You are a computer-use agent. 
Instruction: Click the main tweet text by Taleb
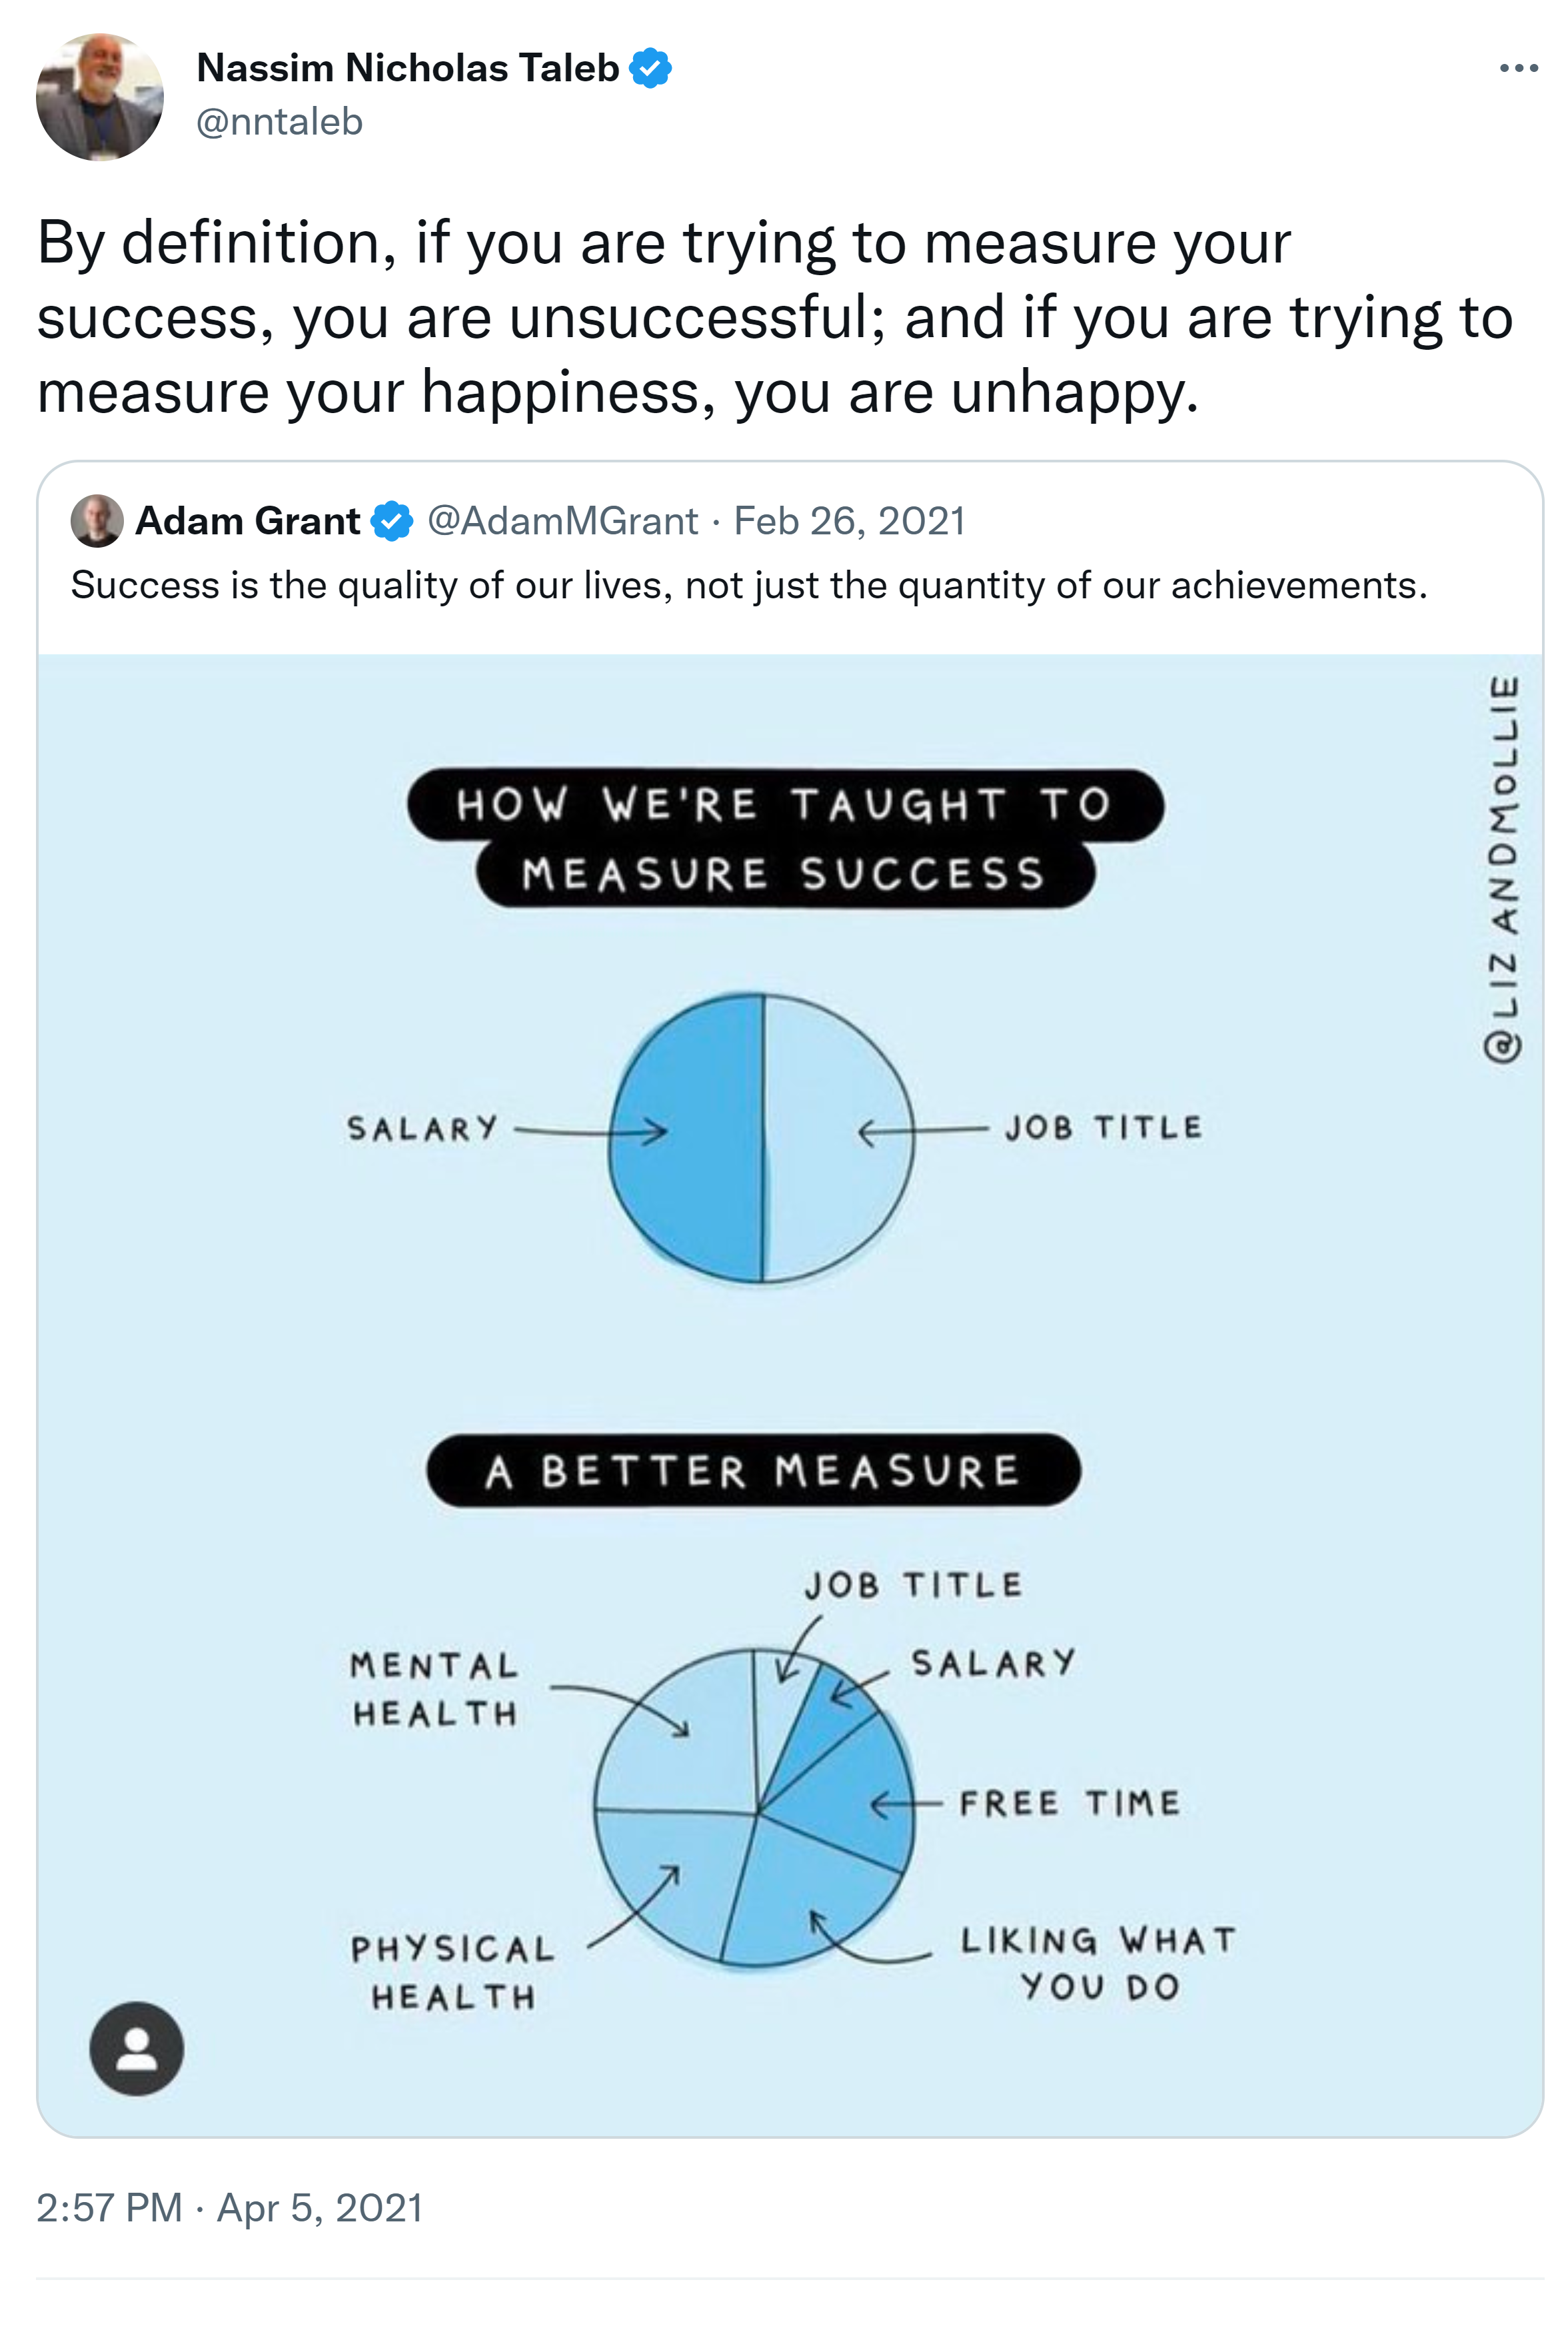(774, 317)
